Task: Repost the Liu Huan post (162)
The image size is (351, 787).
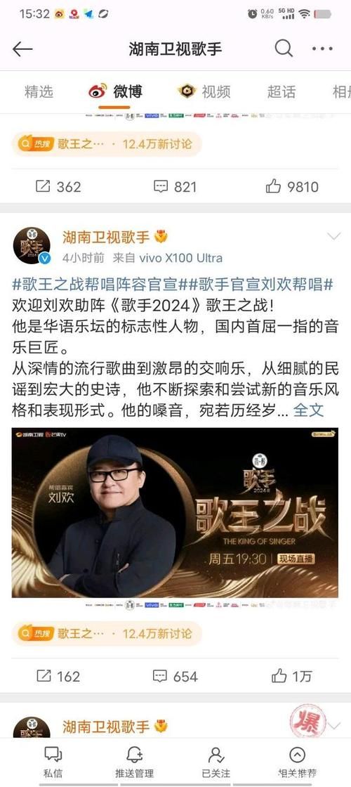Action: coord(58,676)
